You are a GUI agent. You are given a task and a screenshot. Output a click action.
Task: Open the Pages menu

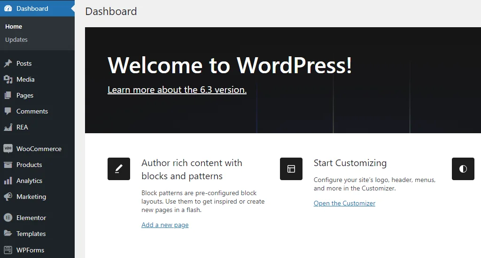37,95
